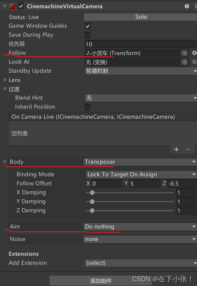The image size is (197, 286).
Task: Open gear settings beside Follow field
Action: (194, 53)
